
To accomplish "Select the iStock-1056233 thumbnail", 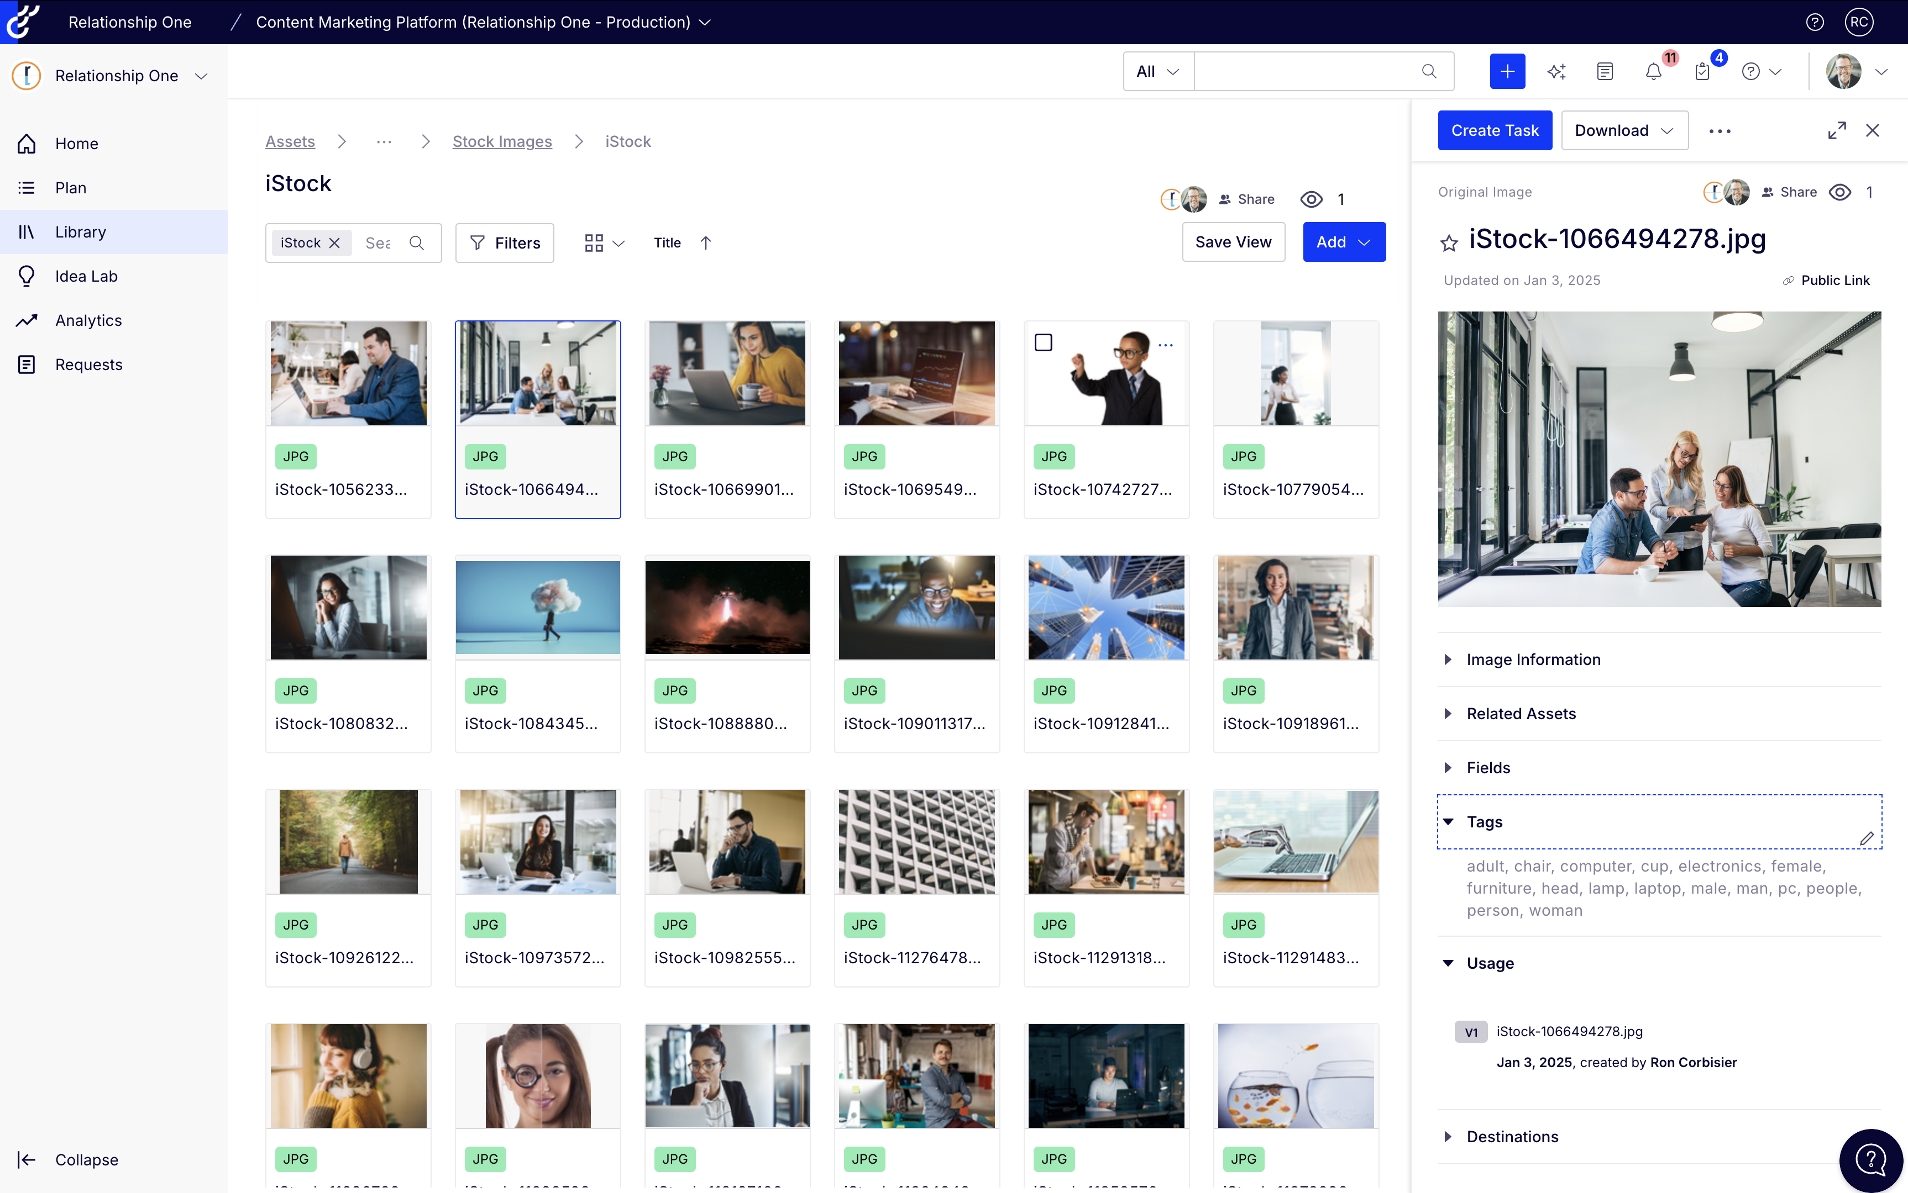I will point(348,373).
